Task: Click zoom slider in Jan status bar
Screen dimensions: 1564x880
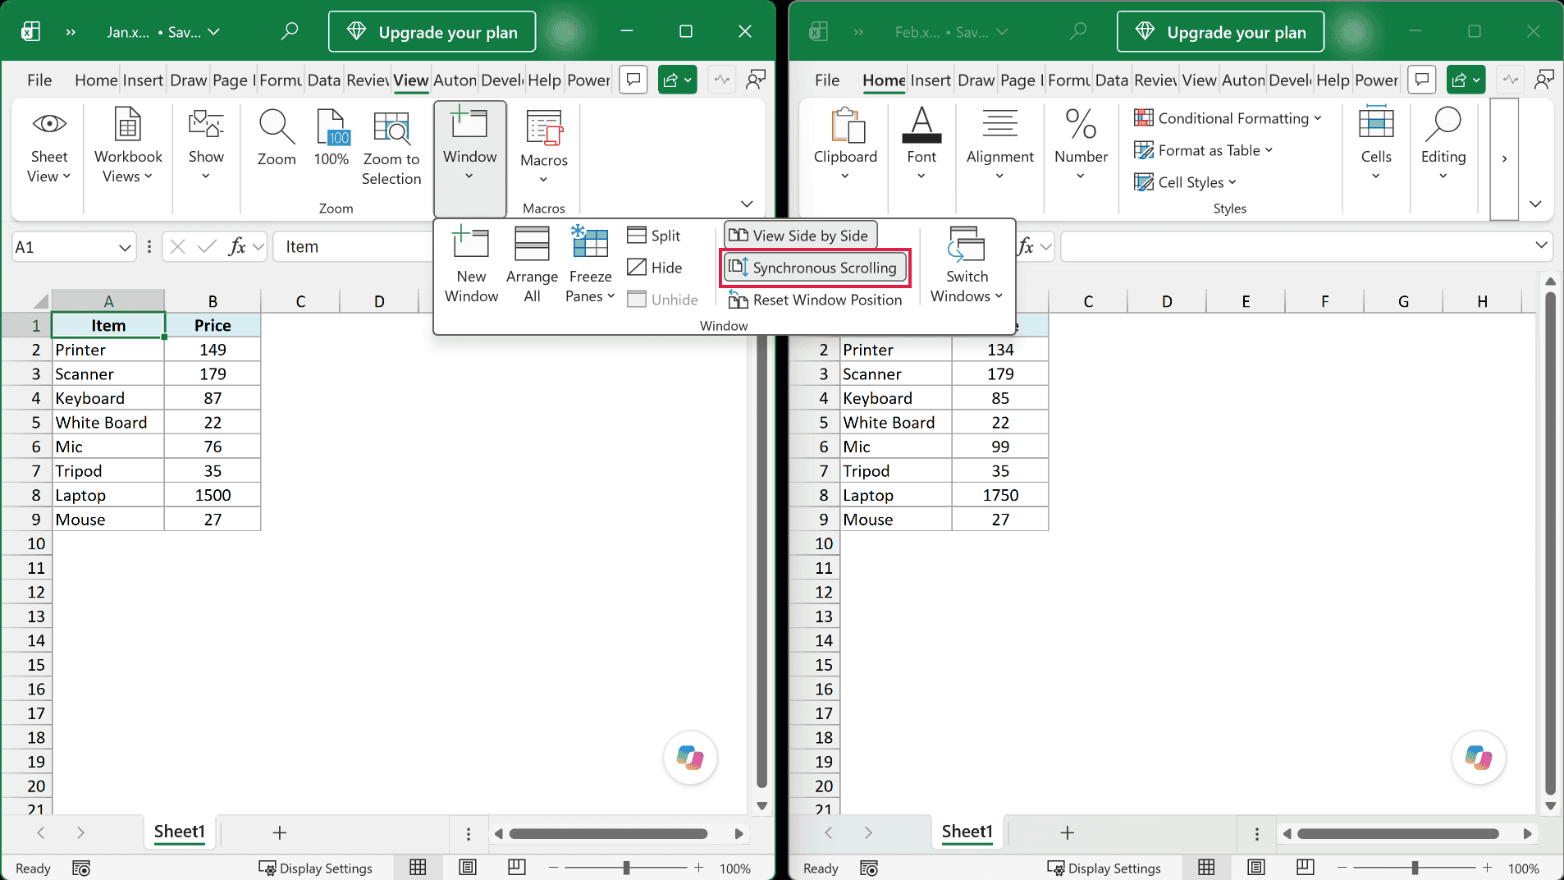Action: [x=626, y=868]
